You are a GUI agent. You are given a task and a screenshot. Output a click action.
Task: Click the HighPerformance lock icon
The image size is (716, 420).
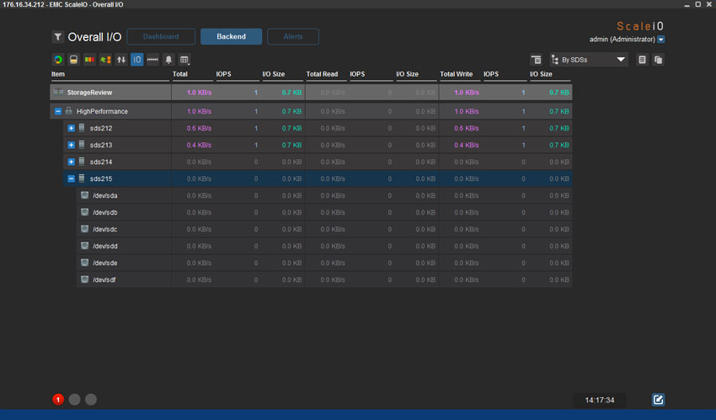tap(68, 111)
